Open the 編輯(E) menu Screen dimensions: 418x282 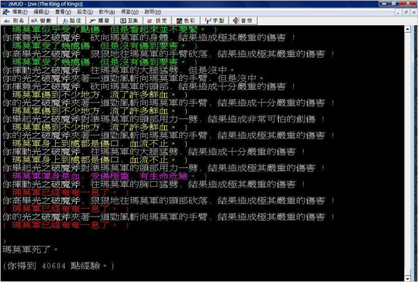click(41, 12)
